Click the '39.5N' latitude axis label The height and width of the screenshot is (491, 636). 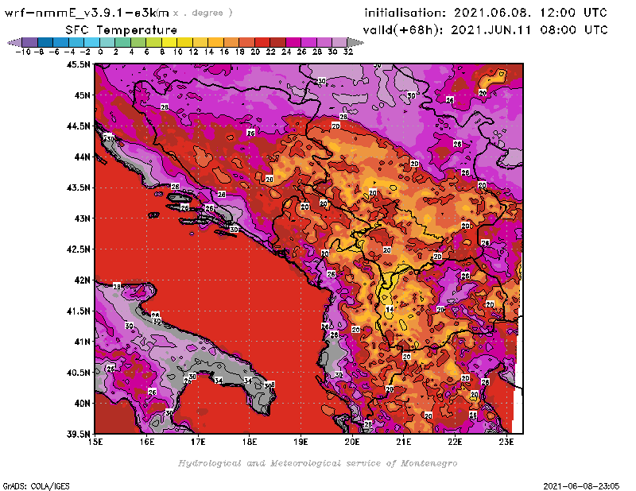pyautogui.click(x=78, y=434)
